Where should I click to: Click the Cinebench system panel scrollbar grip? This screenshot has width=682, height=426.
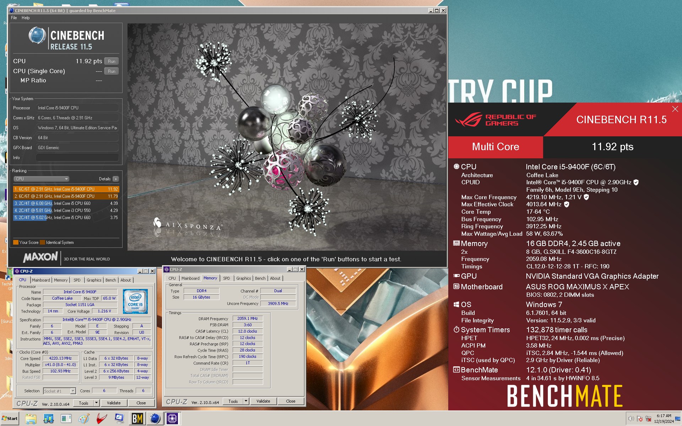pyautogui.click(x=125, y=144)
